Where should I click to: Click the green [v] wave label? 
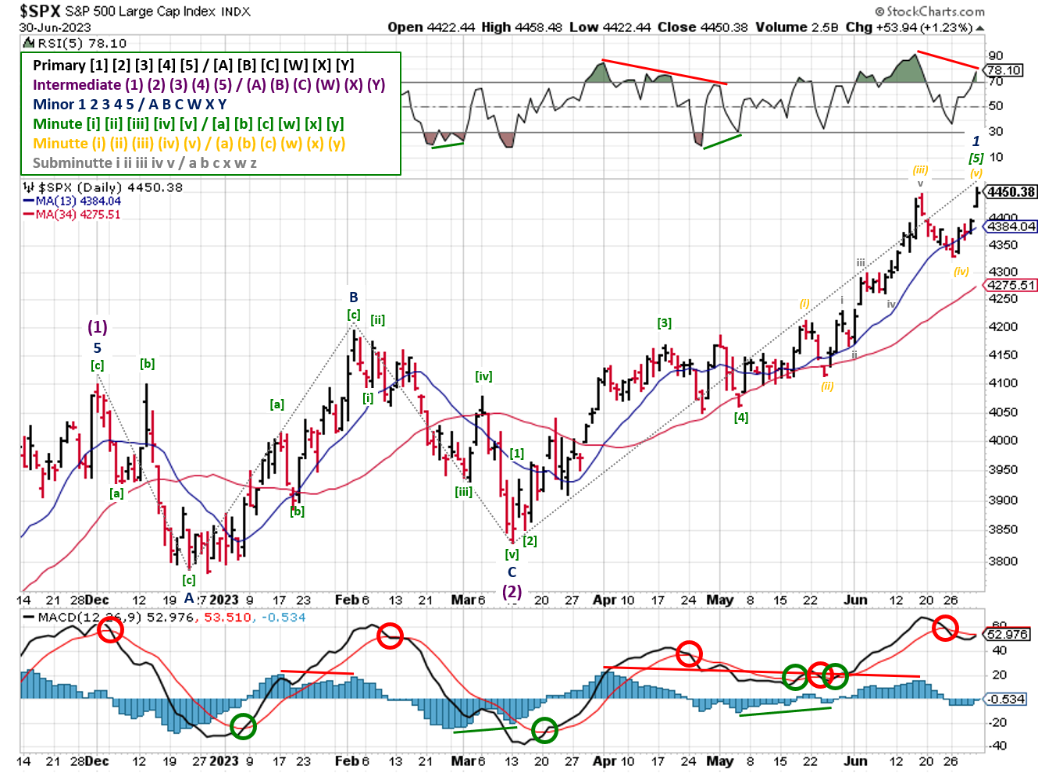tap(512, 554)
